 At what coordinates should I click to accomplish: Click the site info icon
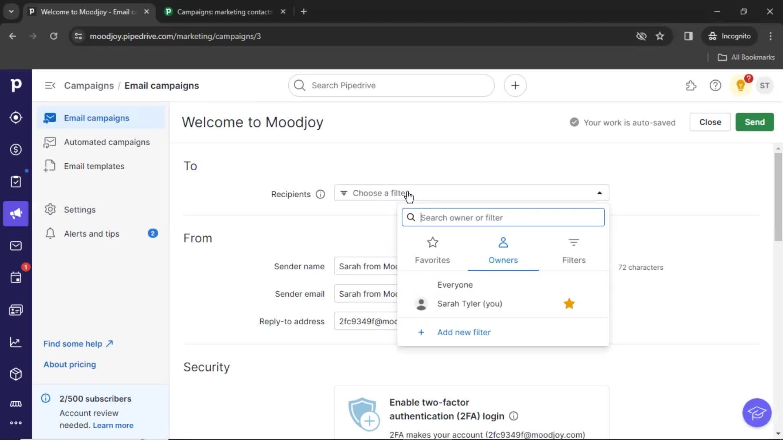[x=78, y=36]
